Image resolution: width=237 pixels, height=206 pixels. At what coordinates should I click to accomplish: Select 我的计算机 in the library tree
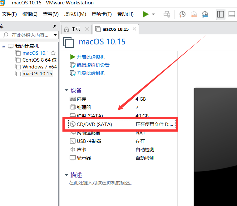click(x=27, y=46)
